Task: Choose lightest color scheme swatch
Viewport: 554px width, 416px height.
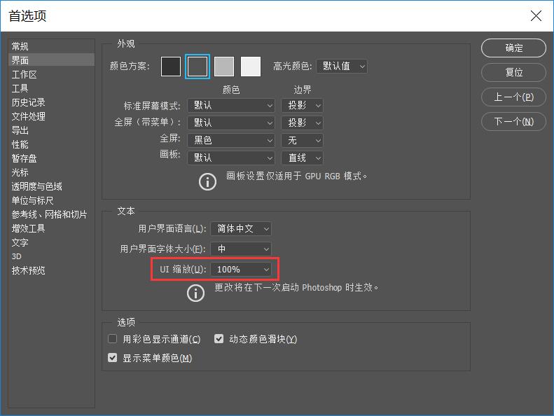Action: click(251, 66)
